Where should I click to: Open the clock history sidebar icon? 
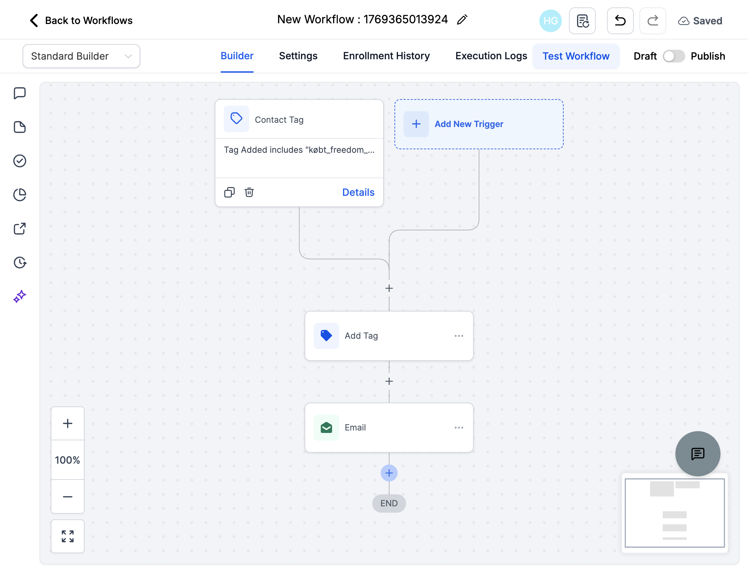[20, 263]
